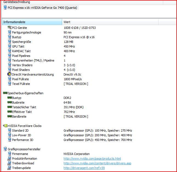The width and height of the screenshot is (177, 172).
Task: Click the value 10DE-01D8 / 152D-0753
Action: click(80, 28)
